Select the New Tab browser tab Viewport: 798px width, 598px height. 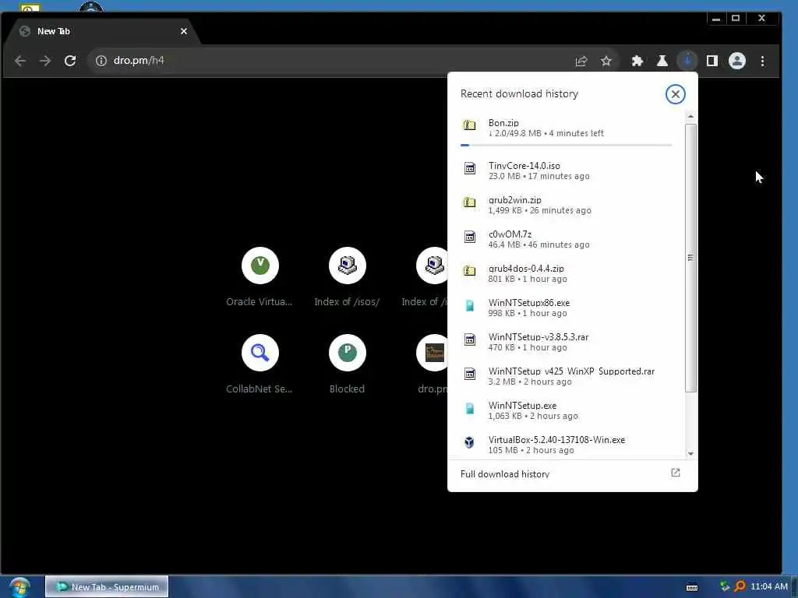(102, 31)
